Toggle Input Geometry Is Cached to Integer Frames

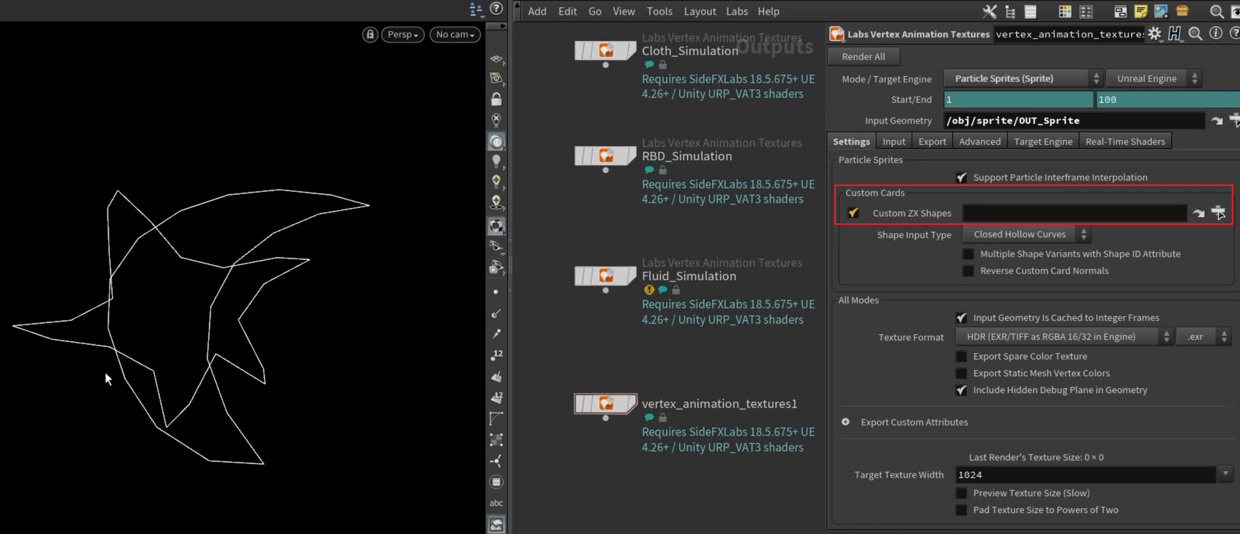(961, 318)
